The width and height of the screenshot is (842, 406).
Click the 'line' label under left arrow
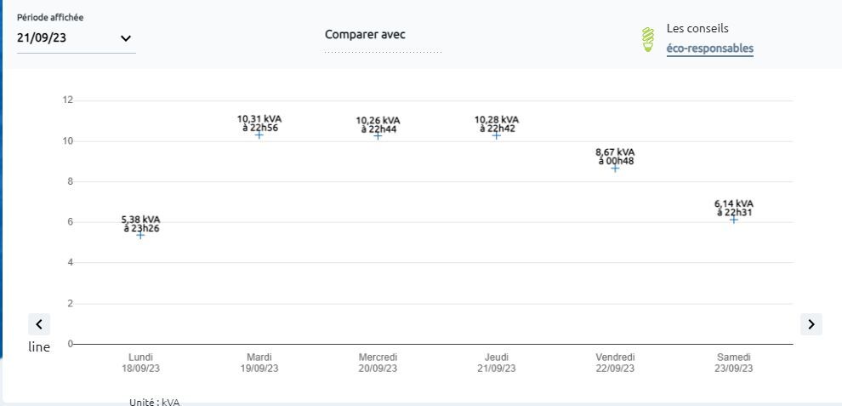pos(39,347)
